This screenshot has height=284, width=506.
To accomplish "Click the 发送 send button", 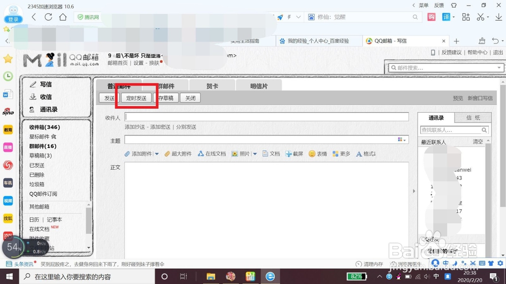I will coord(109,98).
